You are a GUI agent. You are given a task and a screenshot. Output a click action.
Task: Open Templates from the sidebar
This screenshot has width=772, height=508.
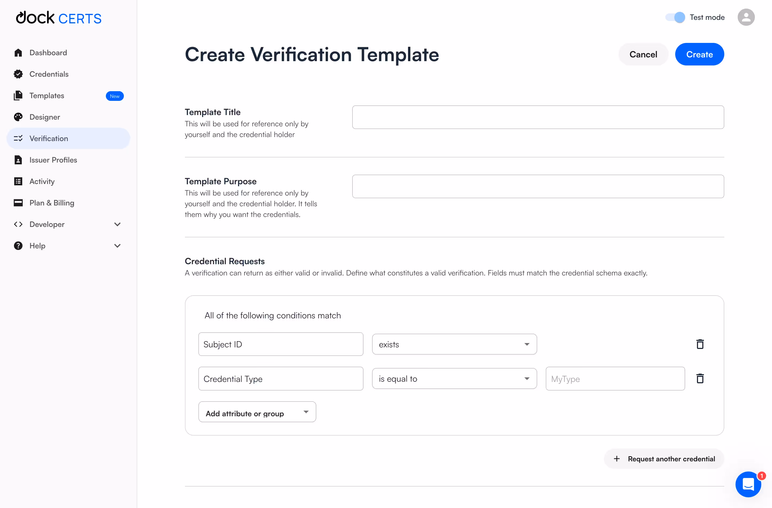pos(47,95)
